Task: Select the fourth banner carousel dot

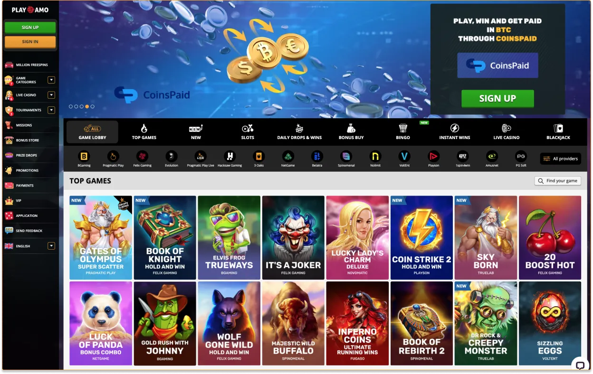Action: (87, 106)
